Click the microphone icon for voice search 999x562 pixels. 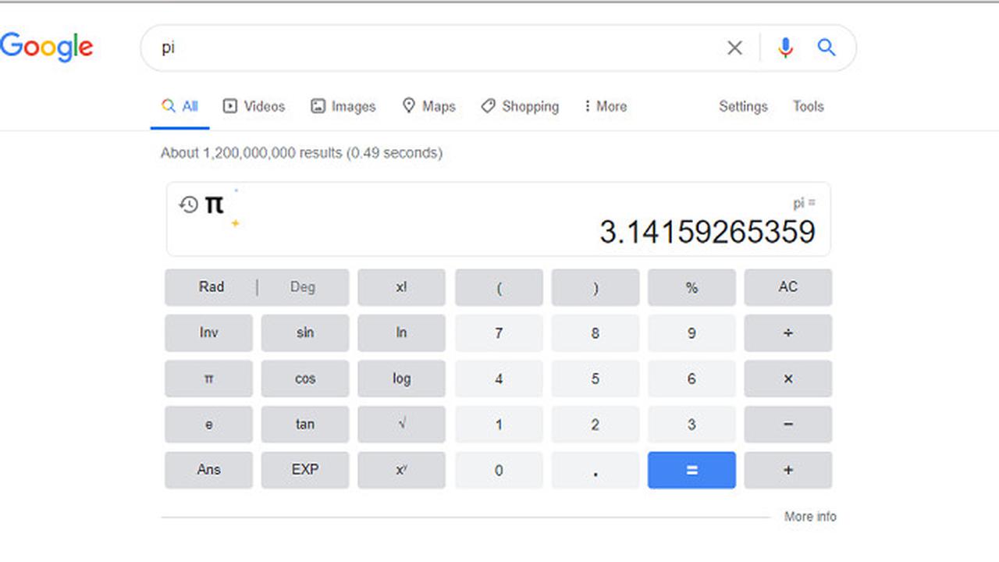785,48
